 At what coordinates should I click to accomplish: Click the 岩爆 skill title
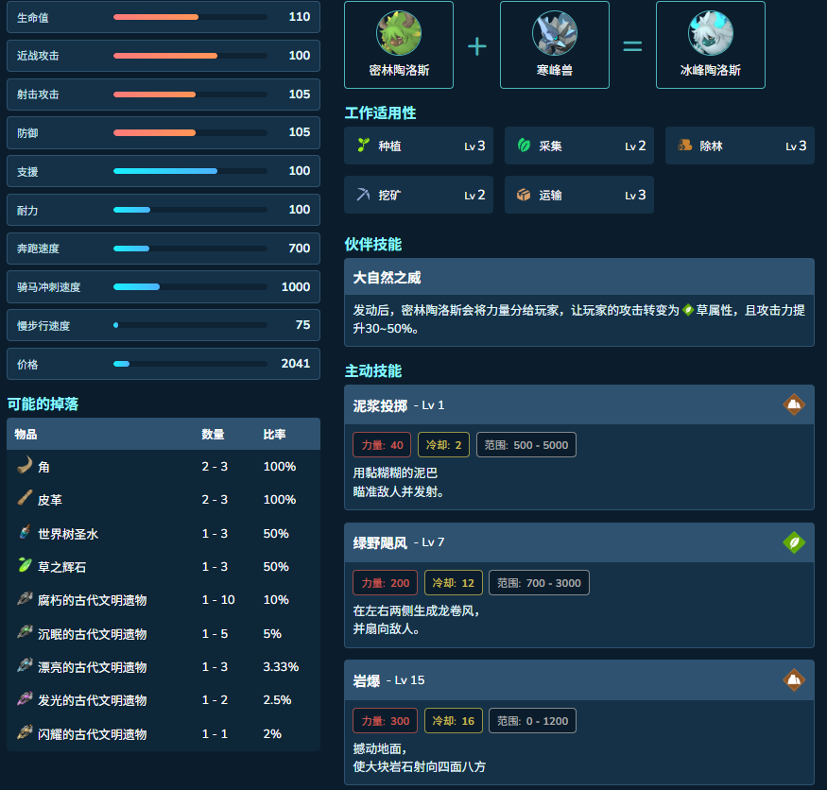[367, 680]
